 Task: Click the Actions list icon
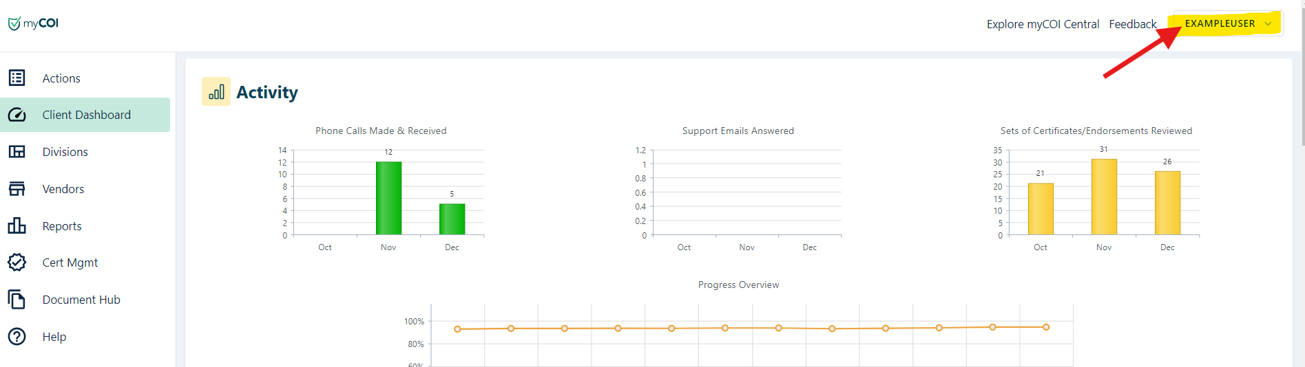(17, 78)
